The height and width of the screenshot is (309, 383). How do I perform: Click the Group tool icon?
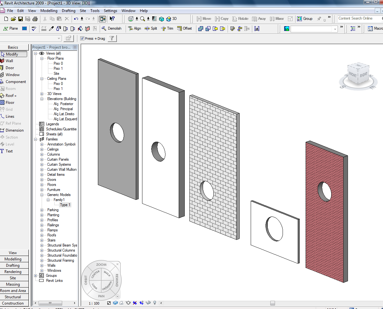point(305,19)
